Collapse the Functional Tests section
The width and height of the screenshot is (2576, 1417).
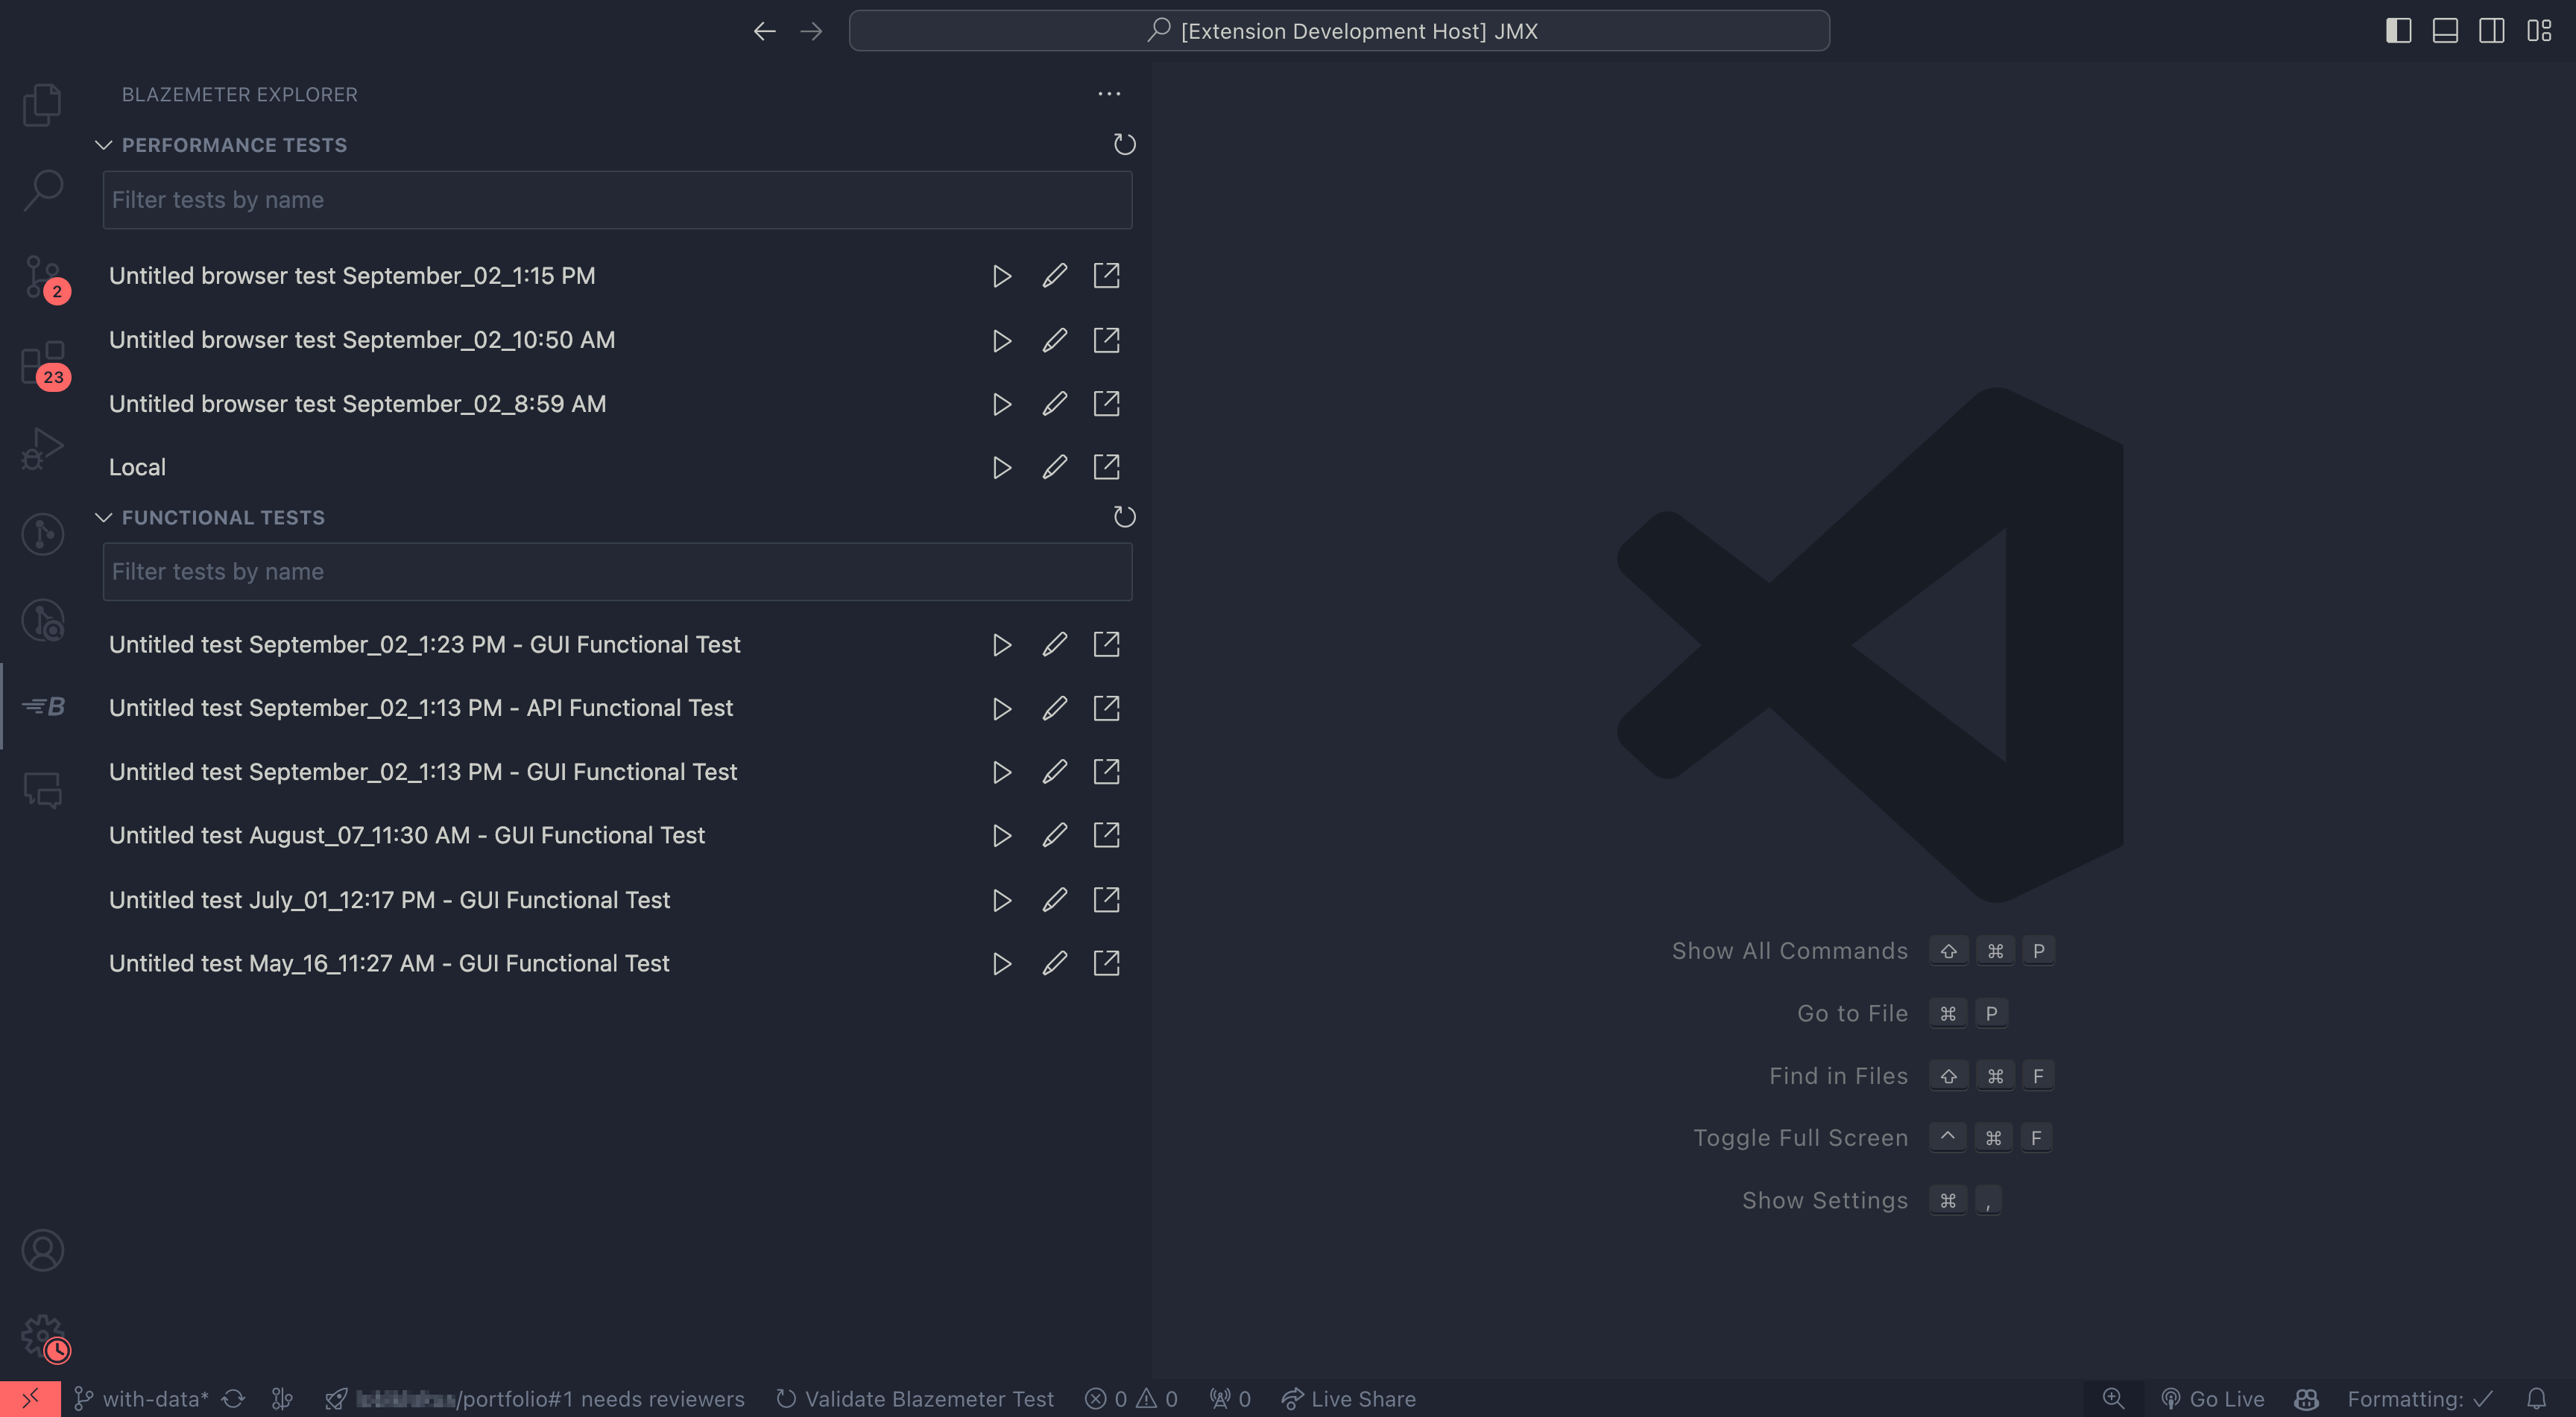click(x=103, y=518)
